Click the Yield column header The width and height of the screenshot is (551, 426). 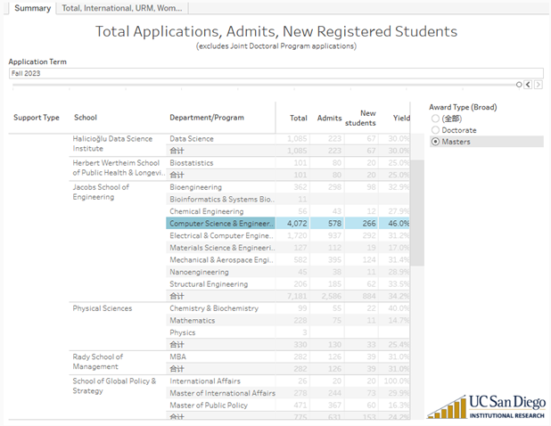401,119
